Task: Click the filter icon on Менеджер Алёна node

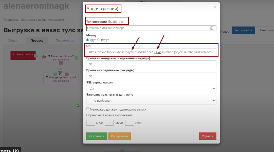Action: pyautogui.click(x=49, y=56)
